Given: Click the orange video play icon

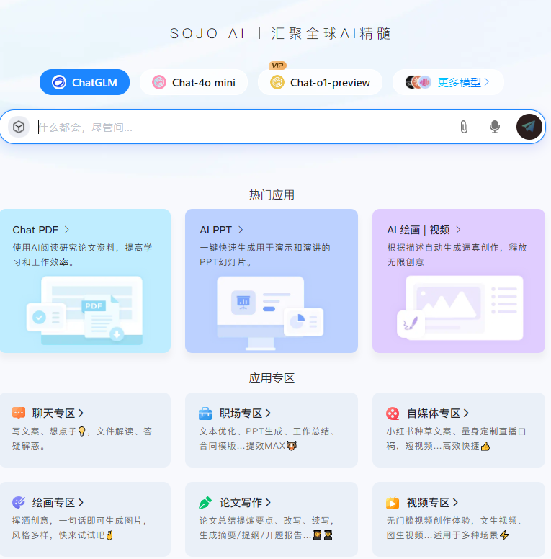Looking at the screenshot, I should [393, 502].
